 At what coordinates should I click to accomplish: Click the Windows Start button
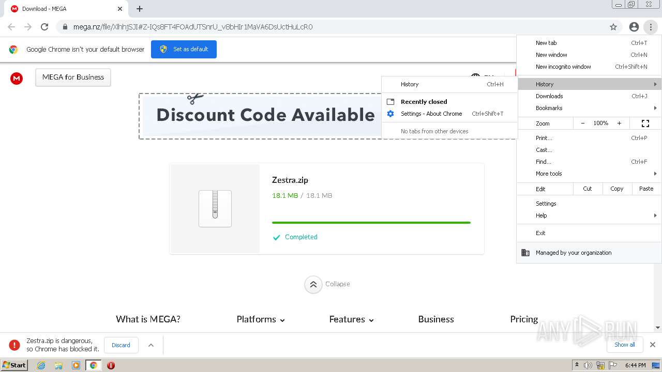(x=14, y=365)
